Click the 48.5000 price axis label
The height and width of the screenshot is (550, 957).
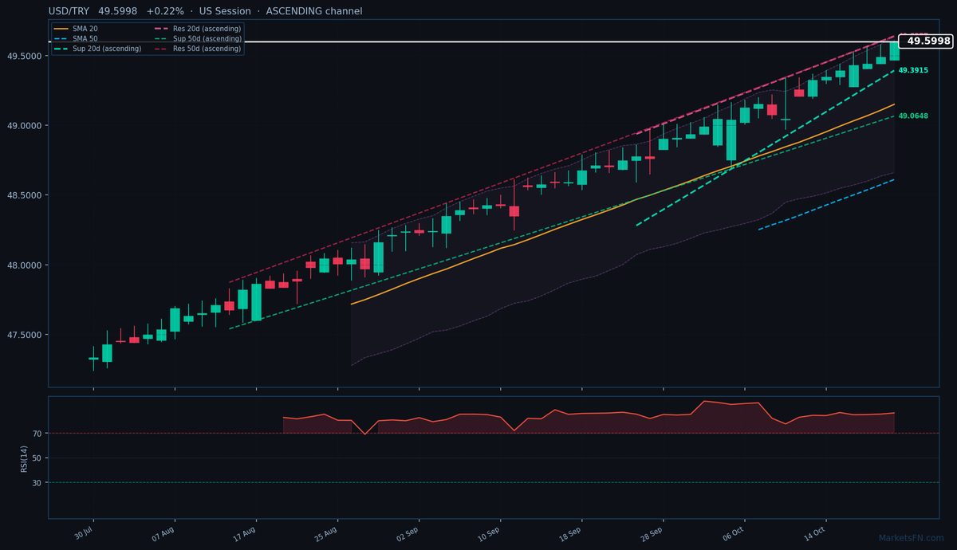pyautogui.click(x=24, y=195)
